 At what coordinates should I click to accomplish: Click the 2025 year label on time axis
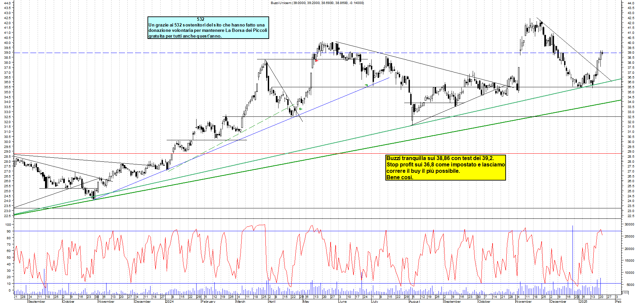tap(583, 301)
